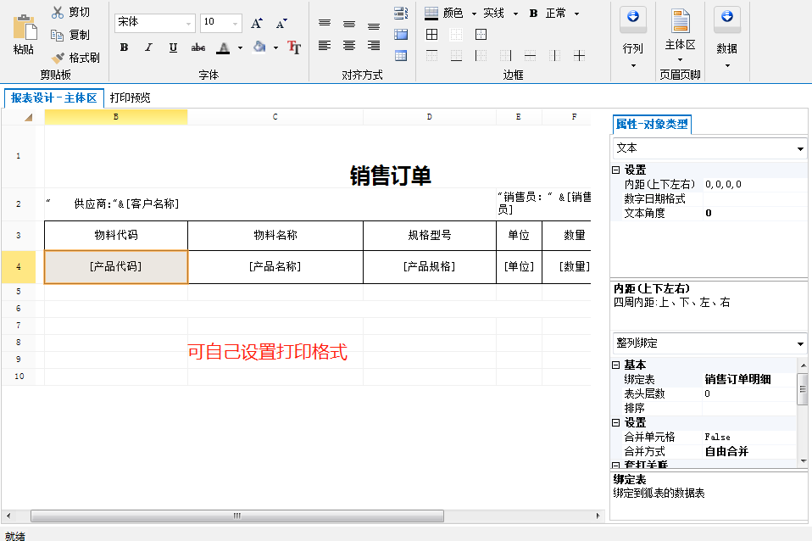Apply top border only
812x541 pixels.
click(432, 56)
